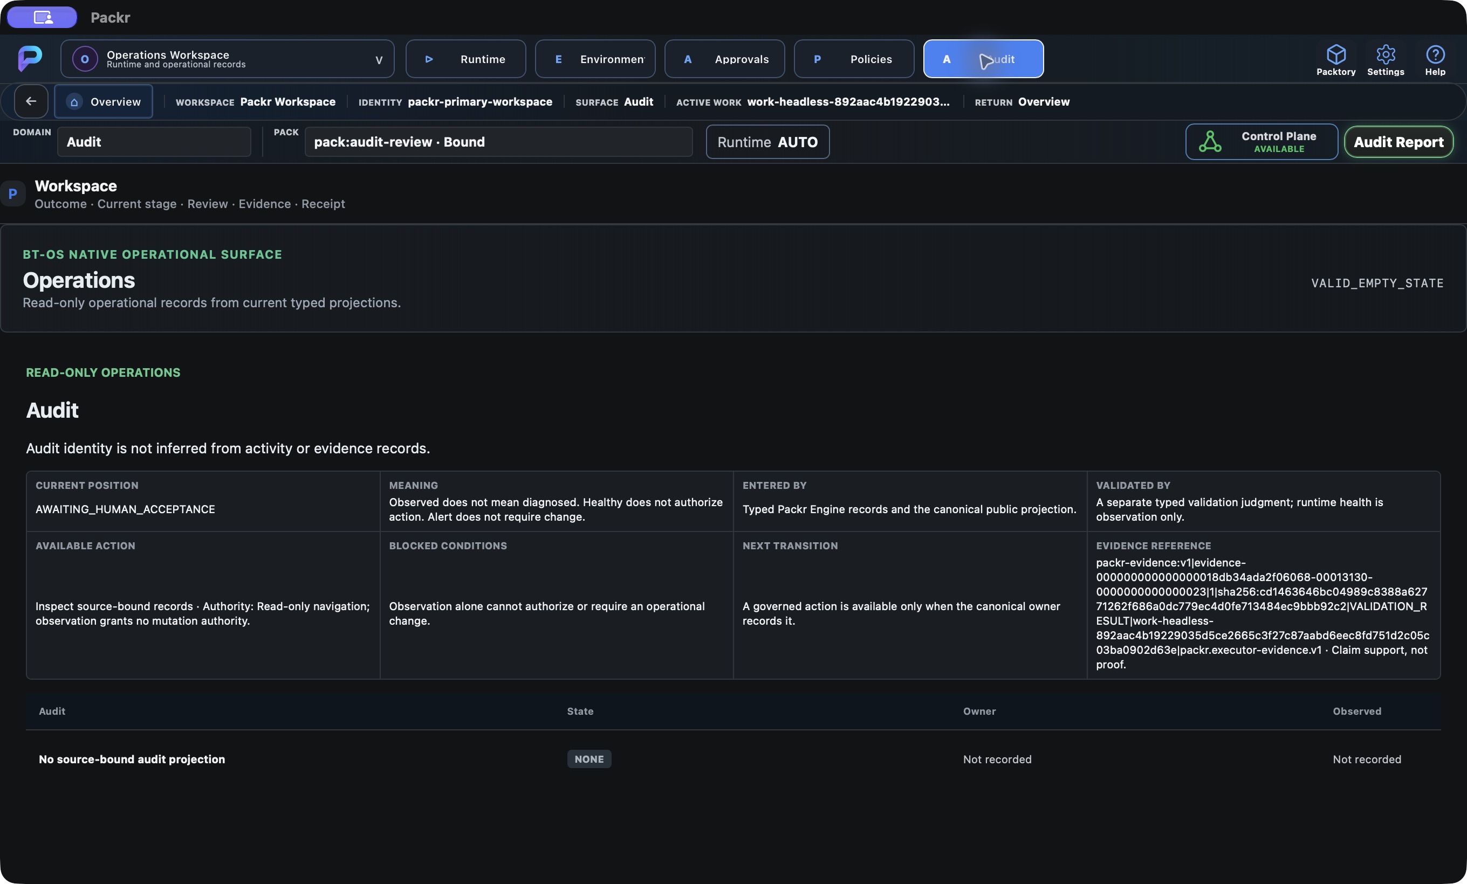
Task: Click the READ-ONLY OPERATIONS heading
Action: [x=103, y=372]
